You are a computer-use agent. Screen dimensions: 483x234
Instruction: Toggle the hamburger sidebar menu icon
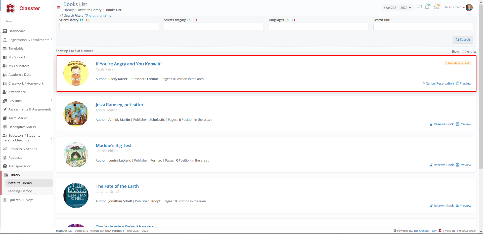(x=58, y=8)
